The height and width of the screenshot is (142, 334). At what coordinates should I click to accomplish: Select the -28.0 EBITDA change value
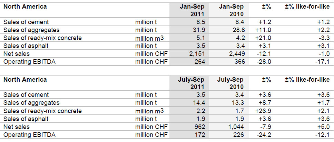click(264, 61)
